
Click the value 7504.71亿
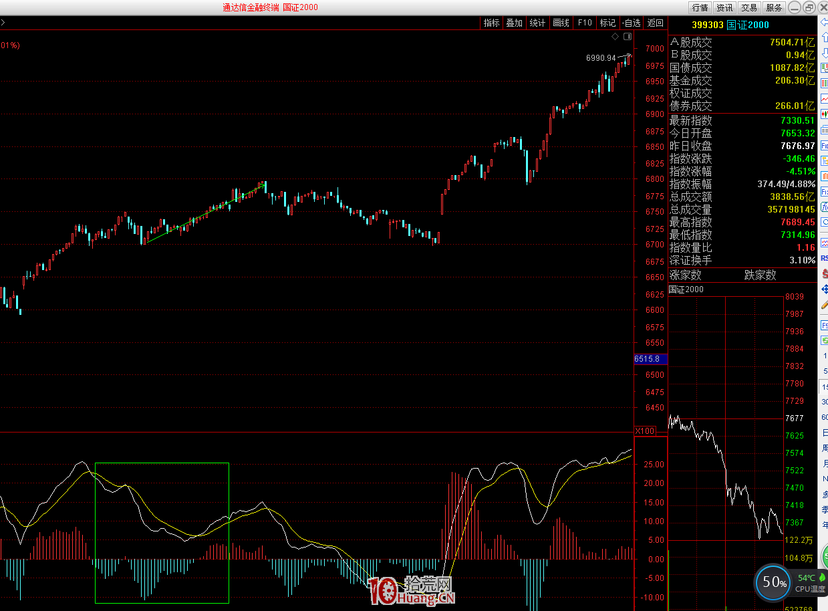pos(793,42)
